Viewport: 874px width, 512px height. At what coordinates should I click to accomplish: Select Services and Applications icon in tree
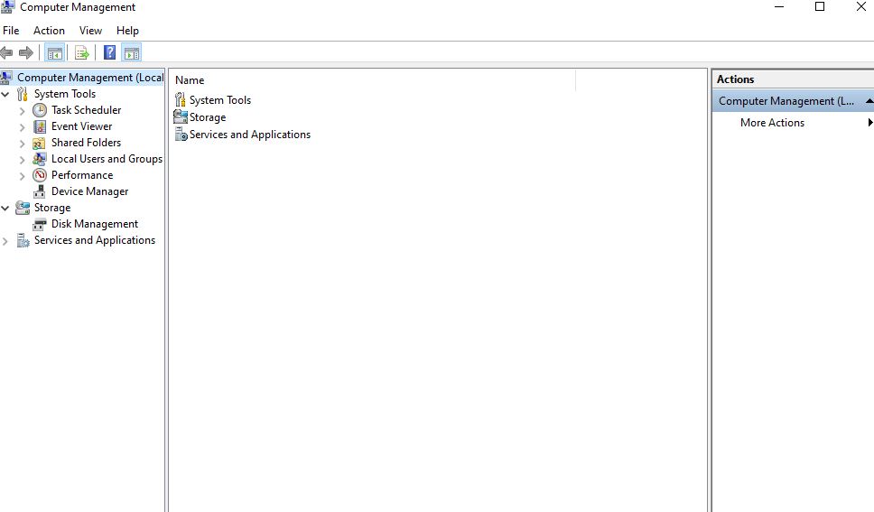tap(23, 240)
